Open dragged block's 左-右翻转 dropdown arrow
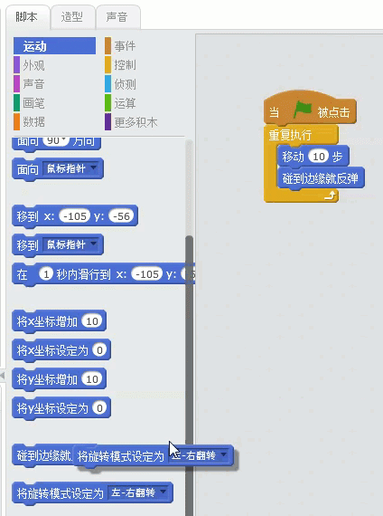 click(224, 455)
